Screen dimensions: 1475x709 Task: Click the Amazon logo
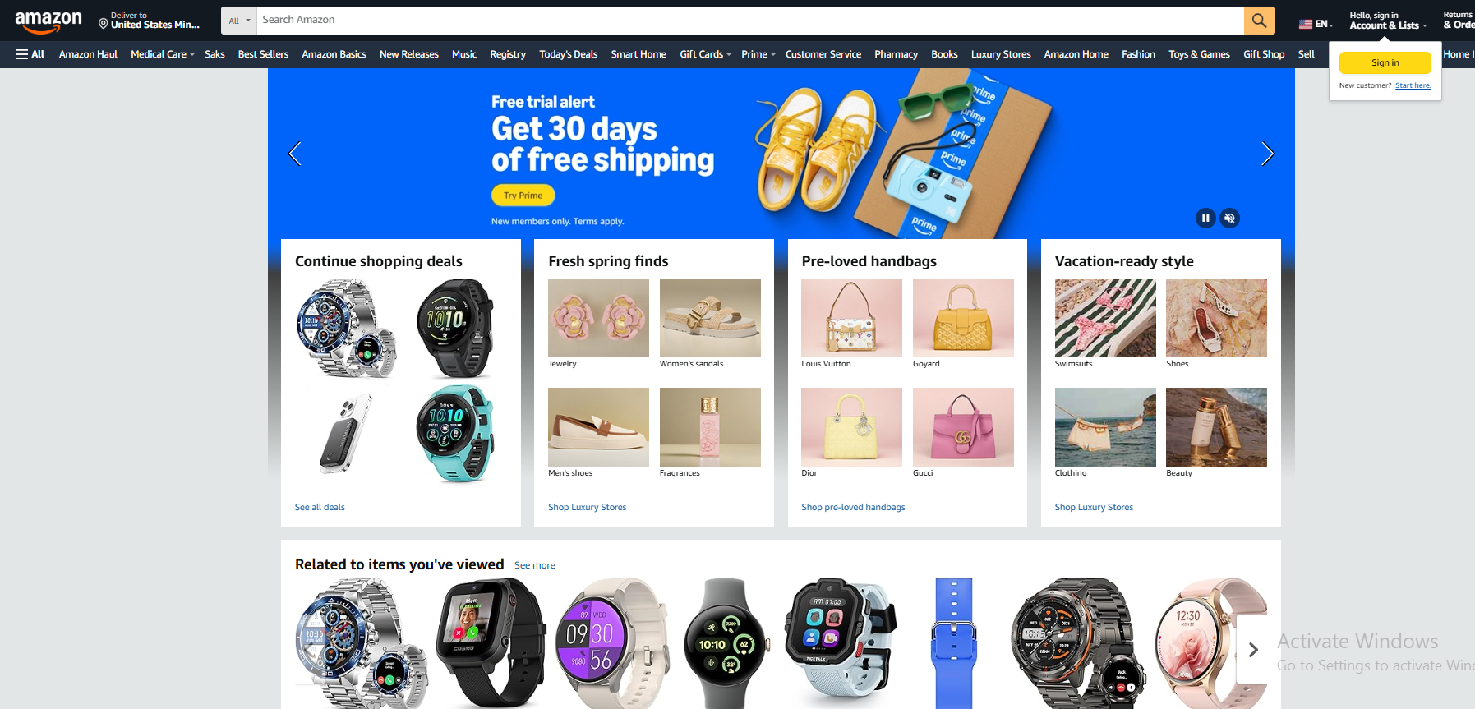48,21
